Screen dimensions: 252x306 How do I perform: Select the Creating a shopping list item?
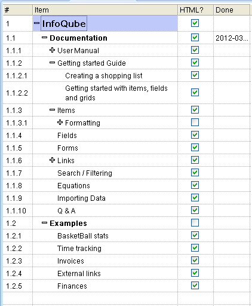104,76
